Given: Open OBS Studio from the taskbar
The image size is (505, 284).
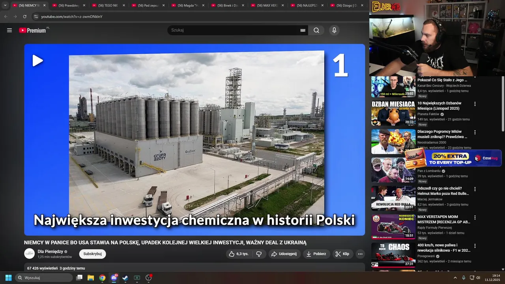Looking at the screenshot, I should point(149,278).
